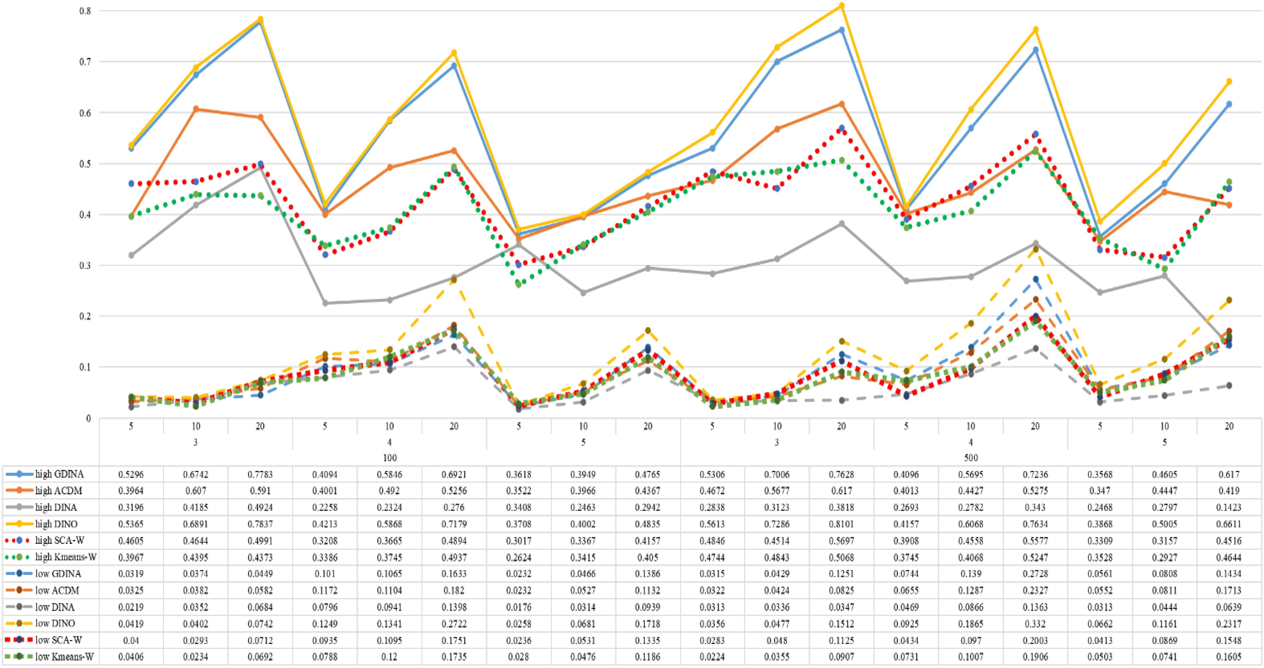Click the cell value 0.0639
Screen dimensions: 1264x668
1229,607
